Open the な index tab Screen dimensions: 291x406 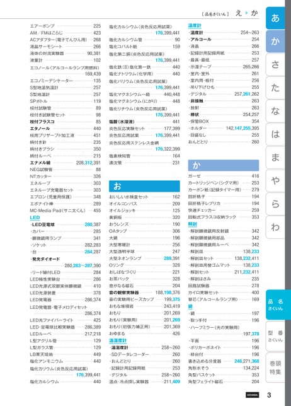(275, 111)
